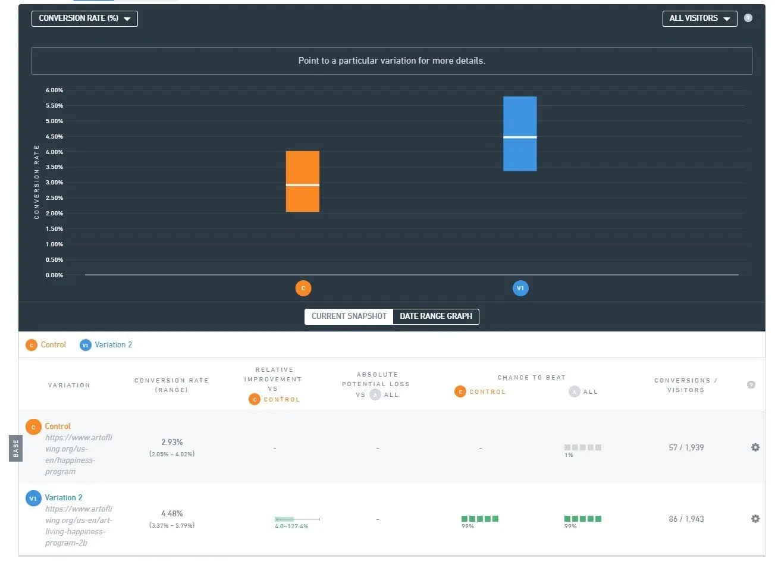The height and width of the screenshot is (561, 775).
Task: Click the BASE label beside Control row
Action: [x=16, y=448]
